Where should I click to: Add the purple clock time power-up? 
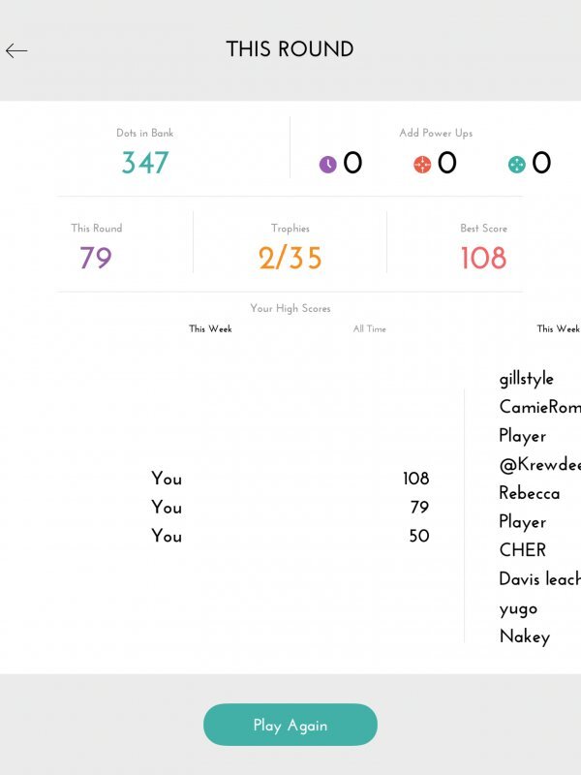(x=328, y=165)
